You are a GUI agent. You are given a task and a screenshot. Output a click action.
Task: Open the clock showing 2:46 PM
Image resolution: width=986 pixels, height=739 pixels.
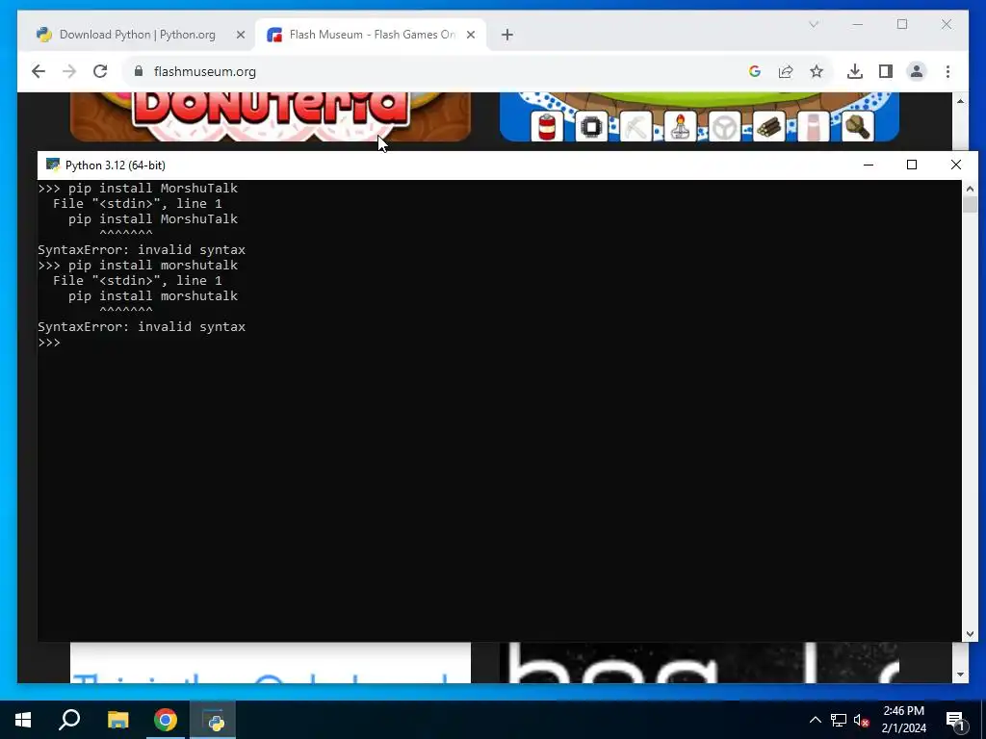903,720
